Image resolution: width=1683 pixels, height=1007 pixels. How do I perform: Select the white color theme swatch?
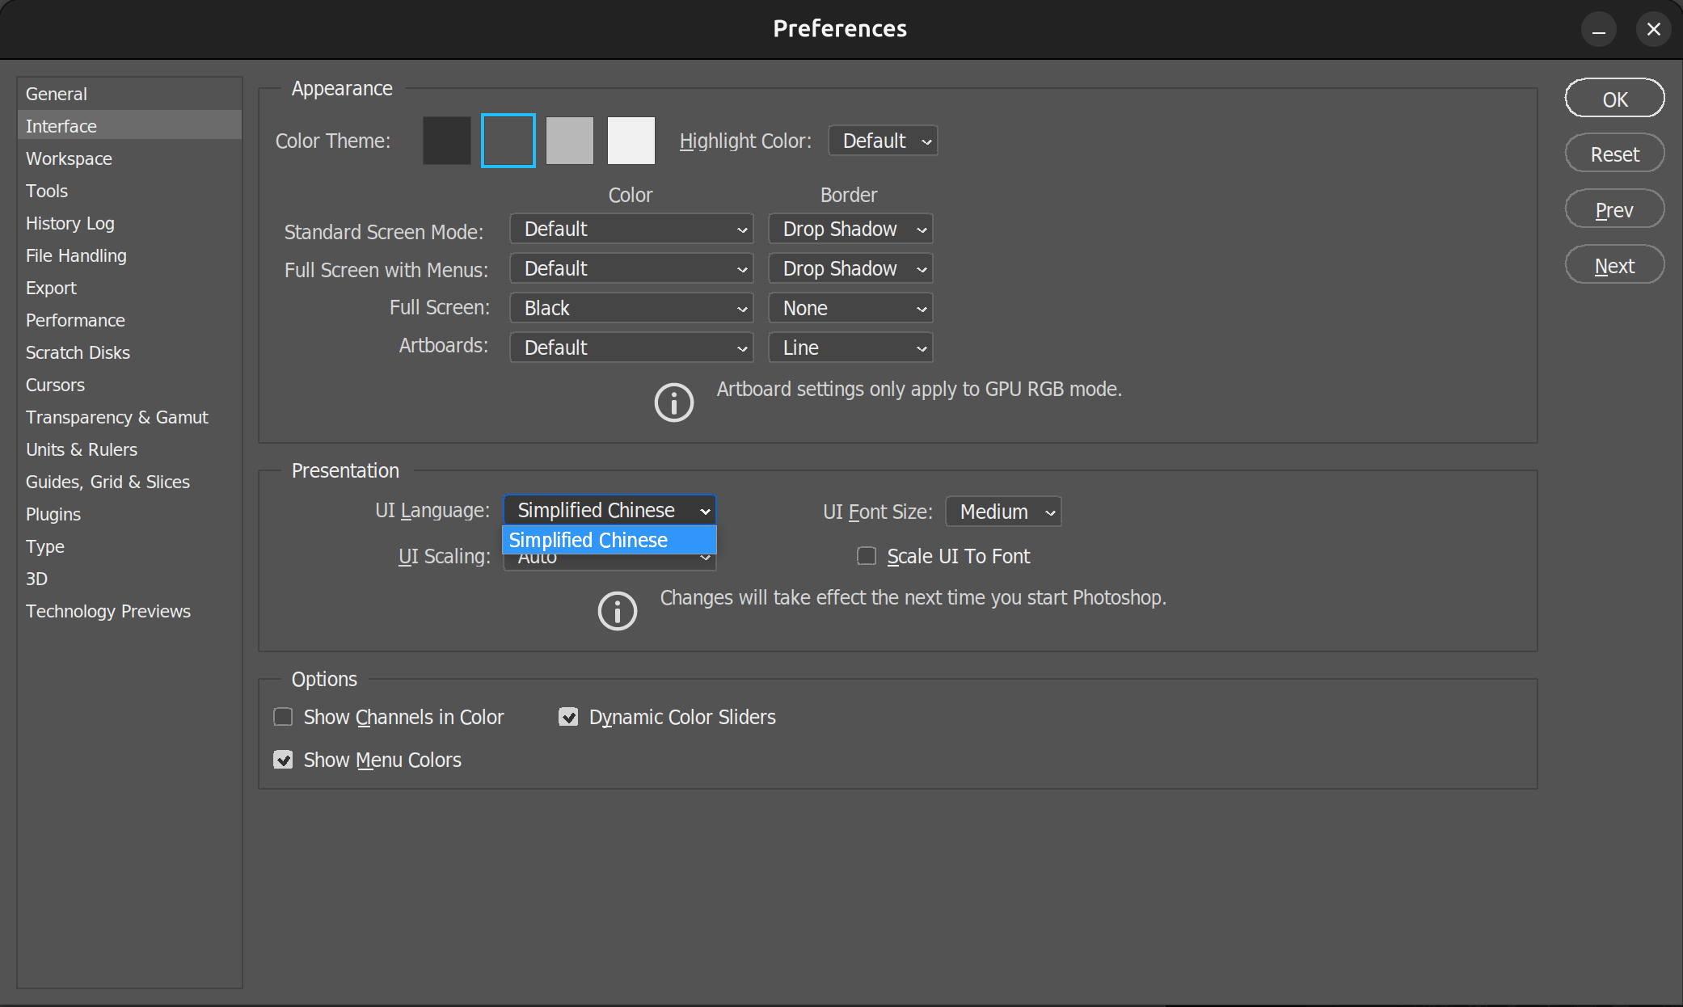631,141
